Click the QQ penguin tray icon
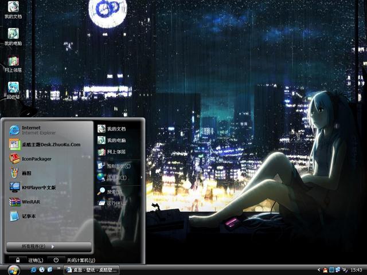The width and height of the screenshot is (367, 275). coord(325,270)
